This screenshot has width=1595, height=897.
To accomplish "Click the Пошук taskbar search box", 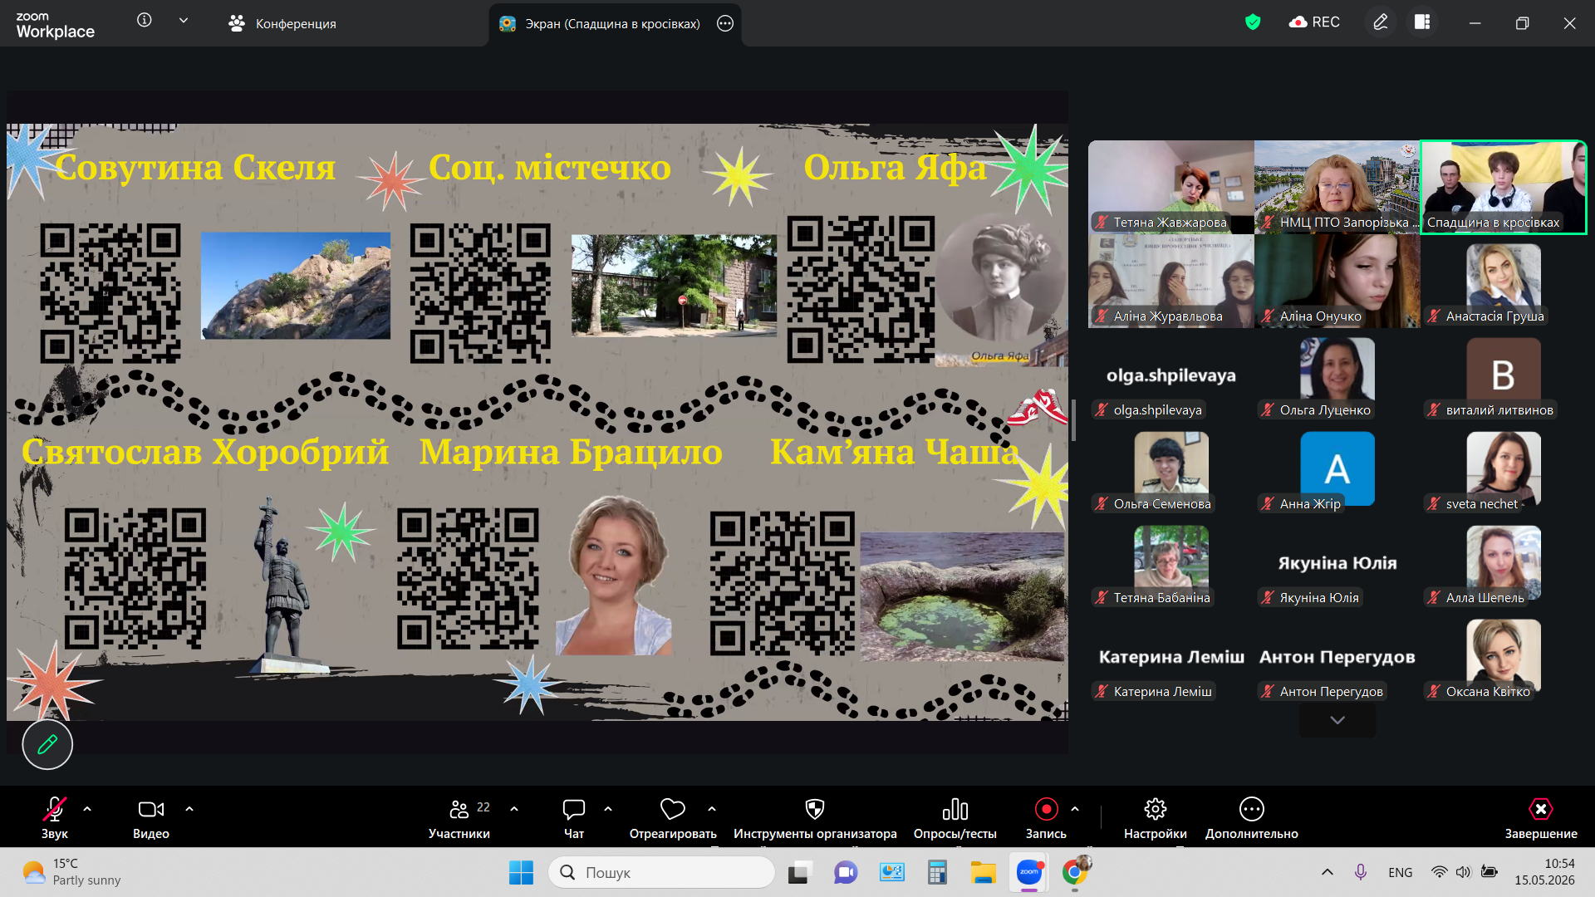I will click(662, 872).
